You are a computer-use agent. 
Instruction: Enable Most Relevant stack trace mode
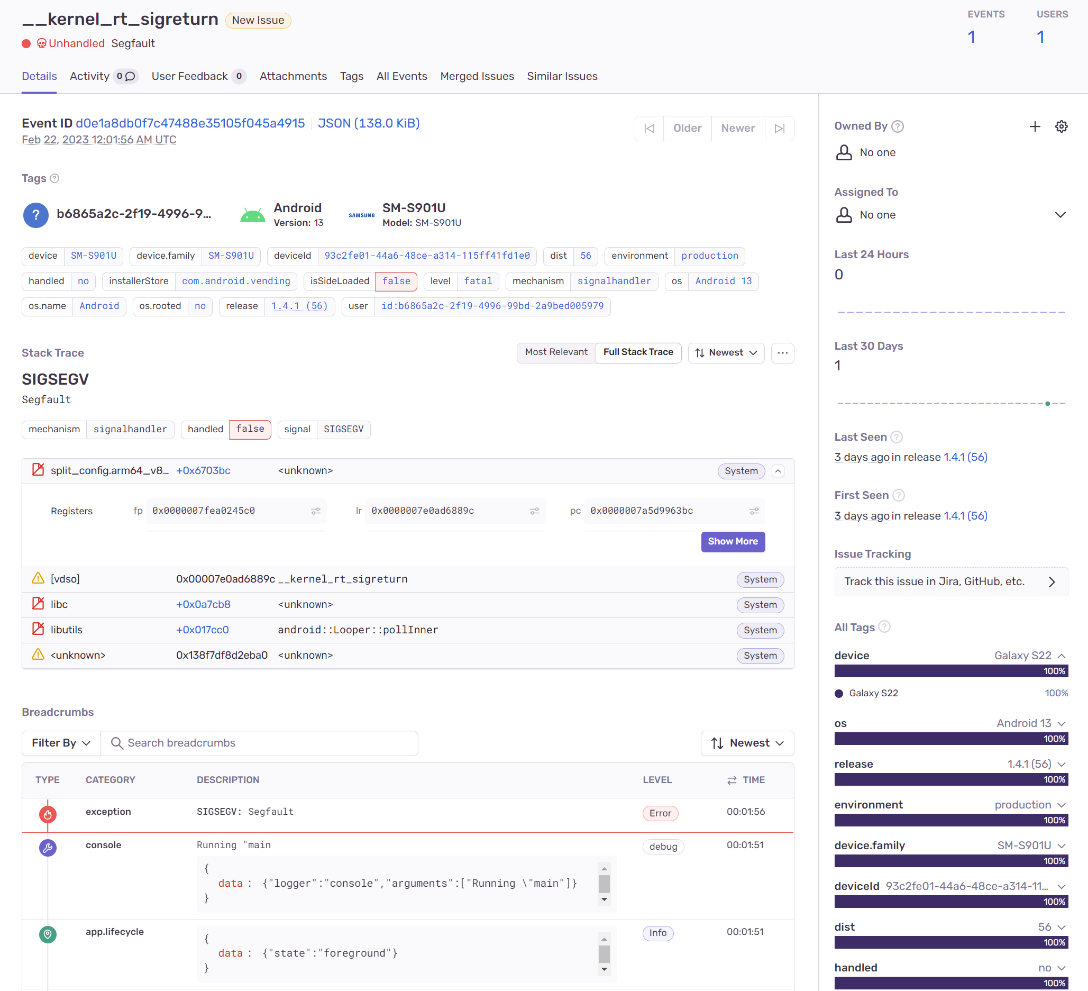[x=556, y=352]
